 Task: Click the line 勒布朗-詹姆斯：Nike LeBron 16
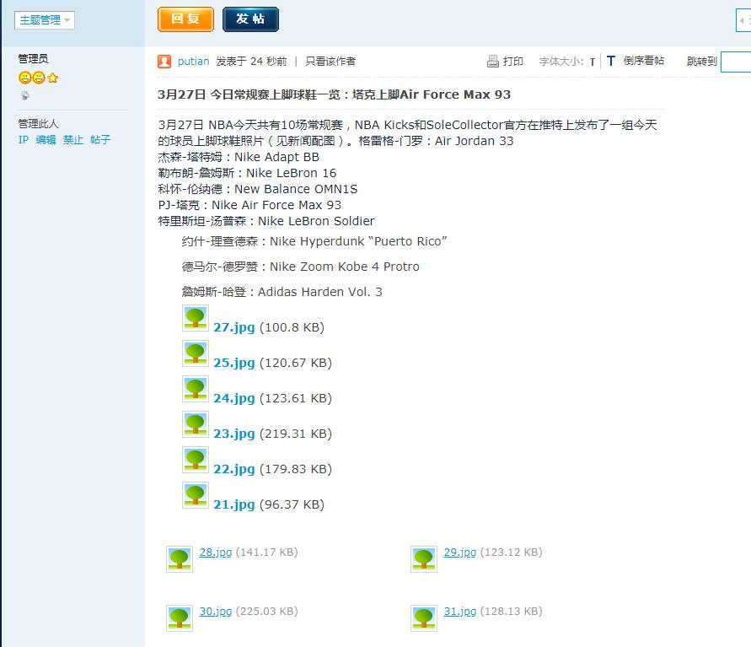pyautogui.click(x=247, y=173)
